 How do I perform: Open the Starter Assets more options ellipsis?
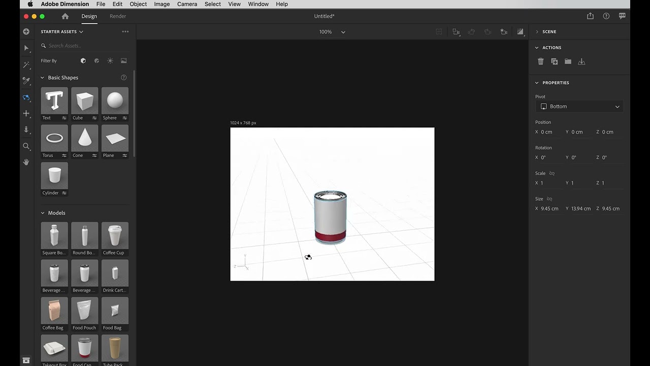pyautogui.click(x=125, y=32)
